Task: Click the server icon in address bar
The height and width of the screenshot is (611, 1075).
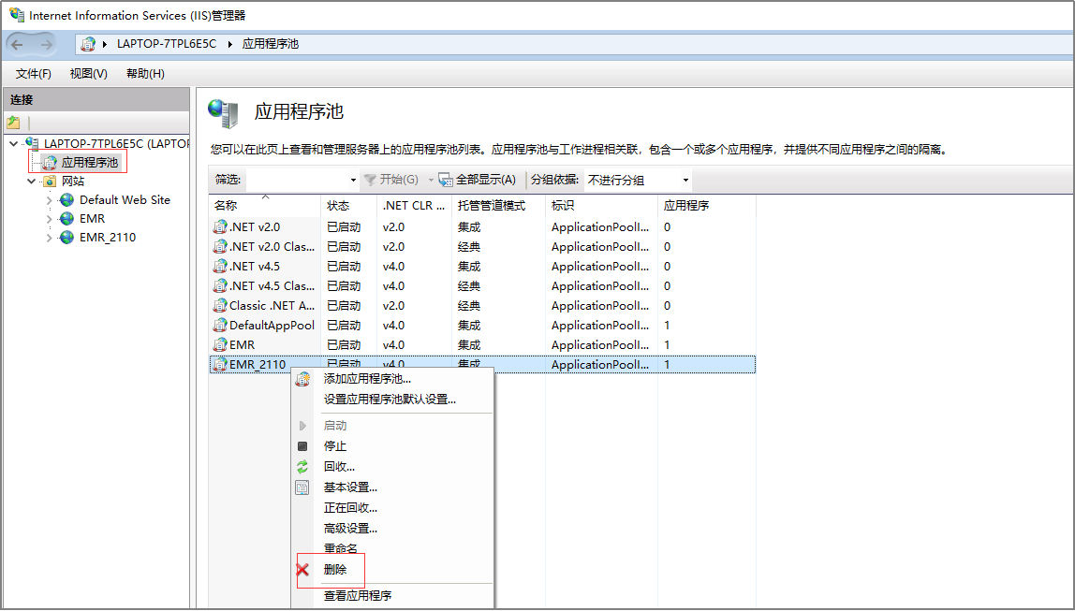Action: 88,44
